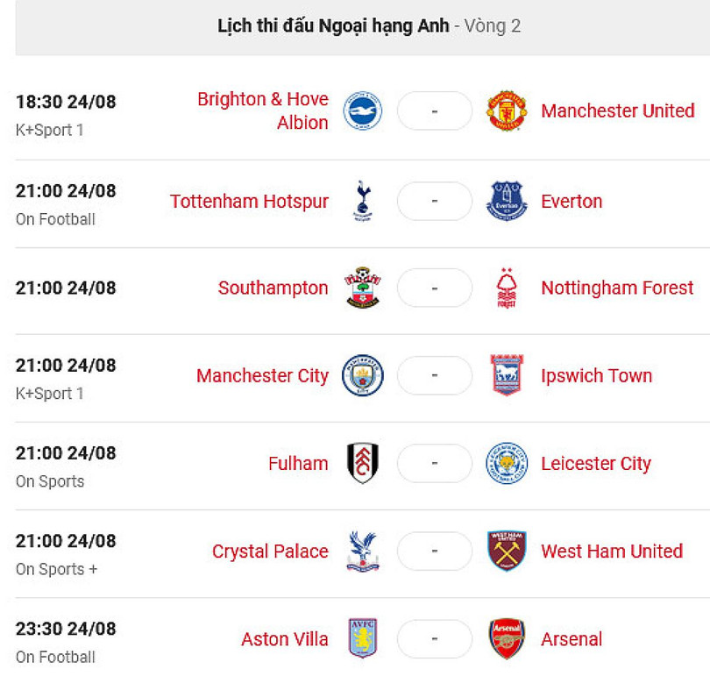Click the Crystal Palace eagle crest

[x=362, y=551]
